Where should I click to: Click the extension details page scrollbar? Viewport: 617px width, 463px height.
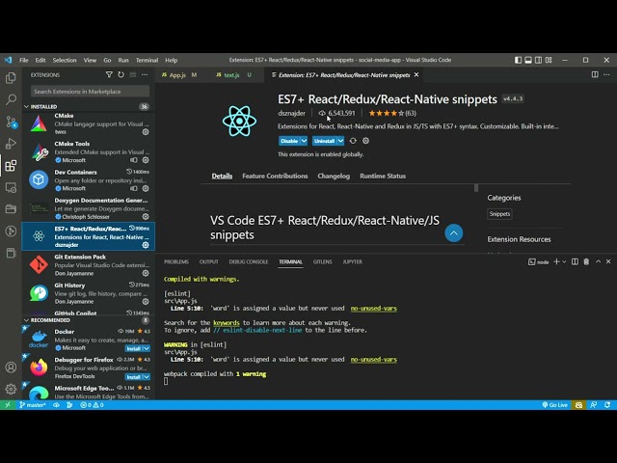coord(476,188)
